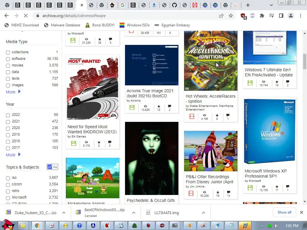This screenshot has height=230, width=307.
Task: Toggle the browser side panel icon
Action: [281, 16]
